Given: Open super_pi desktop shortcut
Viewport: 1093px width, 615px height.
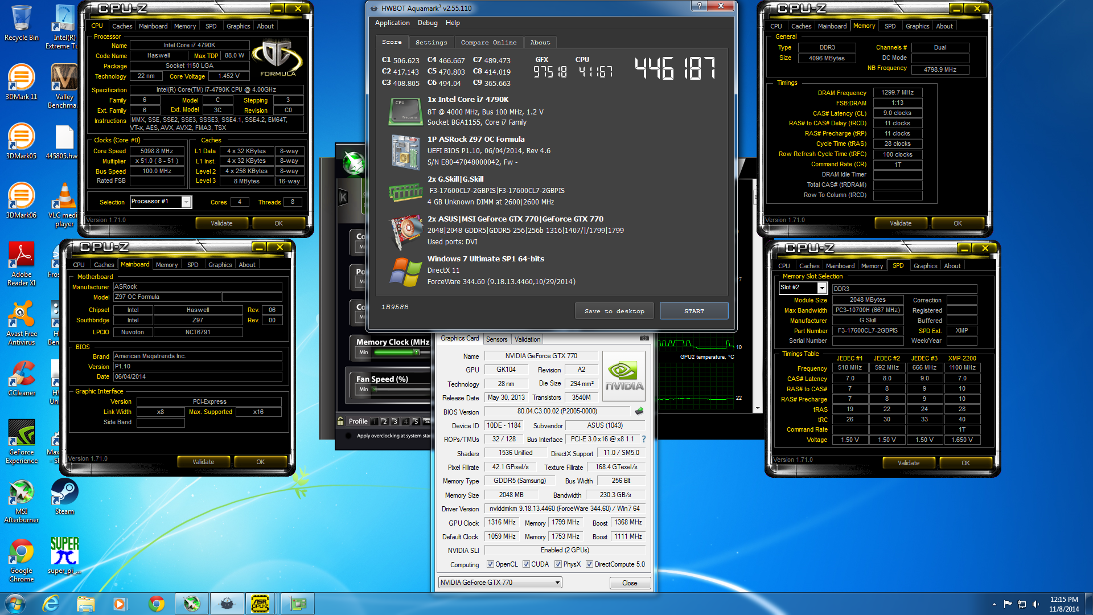Looking at the screenshot, I should click(x=64, y=556).
